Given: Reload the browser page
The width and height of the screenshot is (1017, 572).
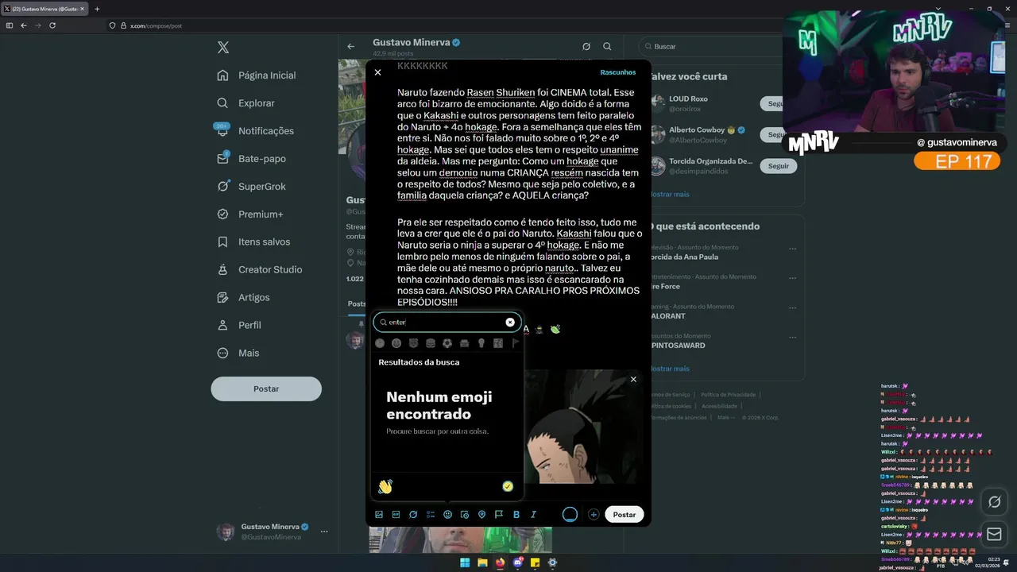Looking at the screenshot, I should point(52,25).
